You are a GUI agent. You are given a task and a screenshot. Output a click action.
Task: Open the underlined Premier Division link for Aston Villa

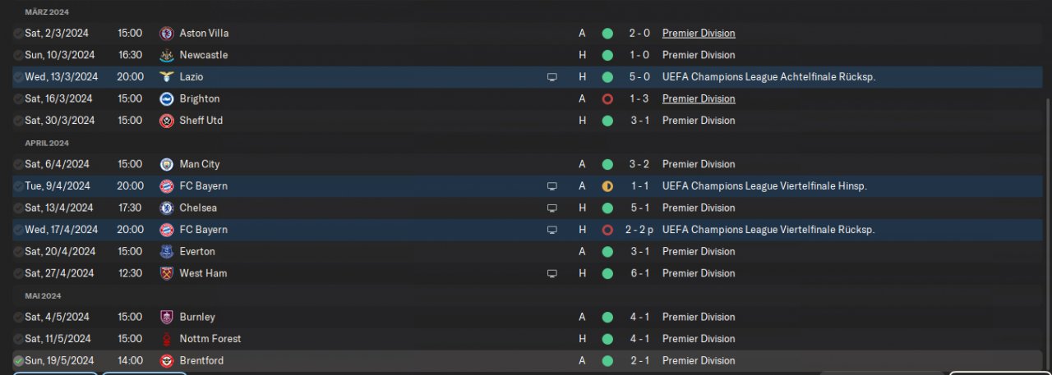tap(699, 34)
